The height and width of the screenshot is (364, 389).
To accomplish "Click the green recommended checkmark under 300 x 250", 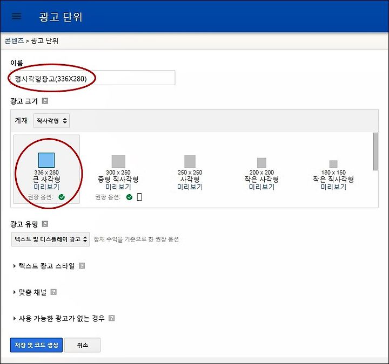I will point(129,197).
